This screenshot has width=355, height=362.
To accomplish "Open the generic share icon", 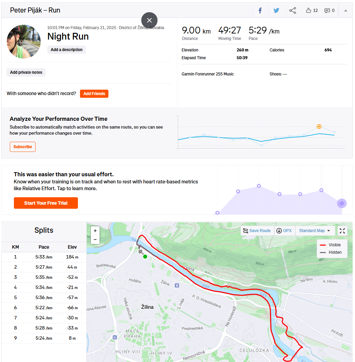I will point(293,10).
